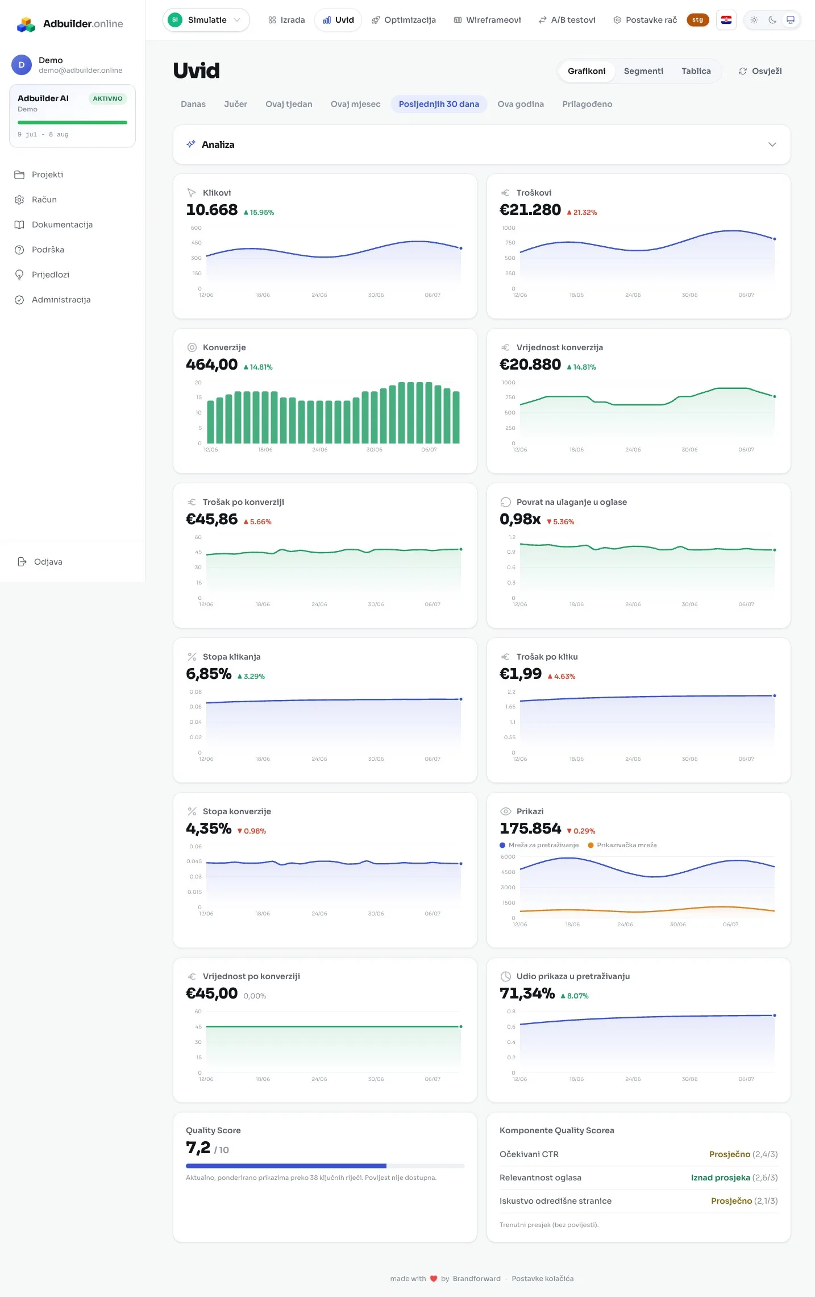Select the Ova godina period button
Screen dimensions: 815x1297
521,104
